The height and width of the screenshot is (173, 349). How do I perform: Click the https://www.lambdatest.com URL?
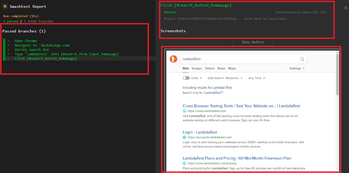click(x=207, y=111)
